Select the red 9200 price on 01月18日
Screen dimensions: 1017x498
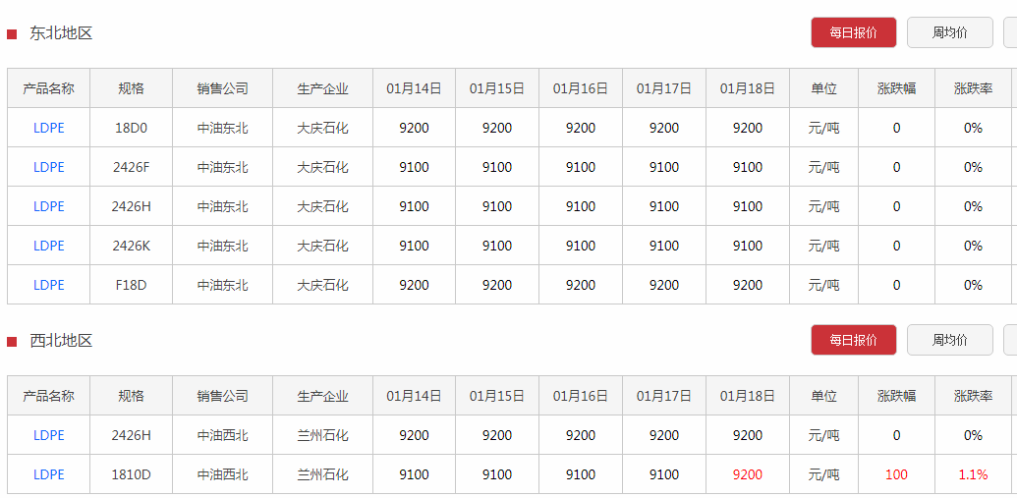748,474
